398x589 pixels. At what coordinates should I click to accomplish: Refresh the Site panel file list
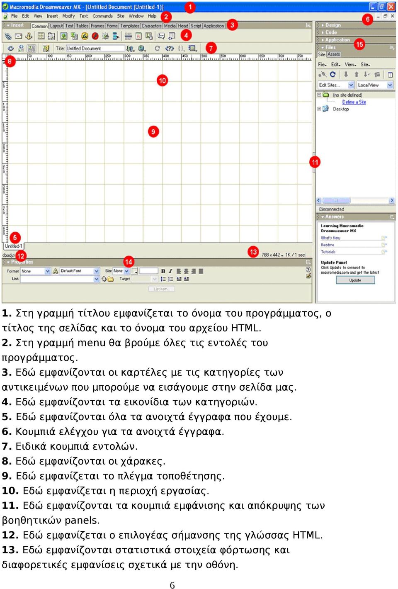[x=332, y=75]
